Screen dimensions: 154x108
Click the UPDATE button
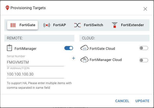(143, 101)
